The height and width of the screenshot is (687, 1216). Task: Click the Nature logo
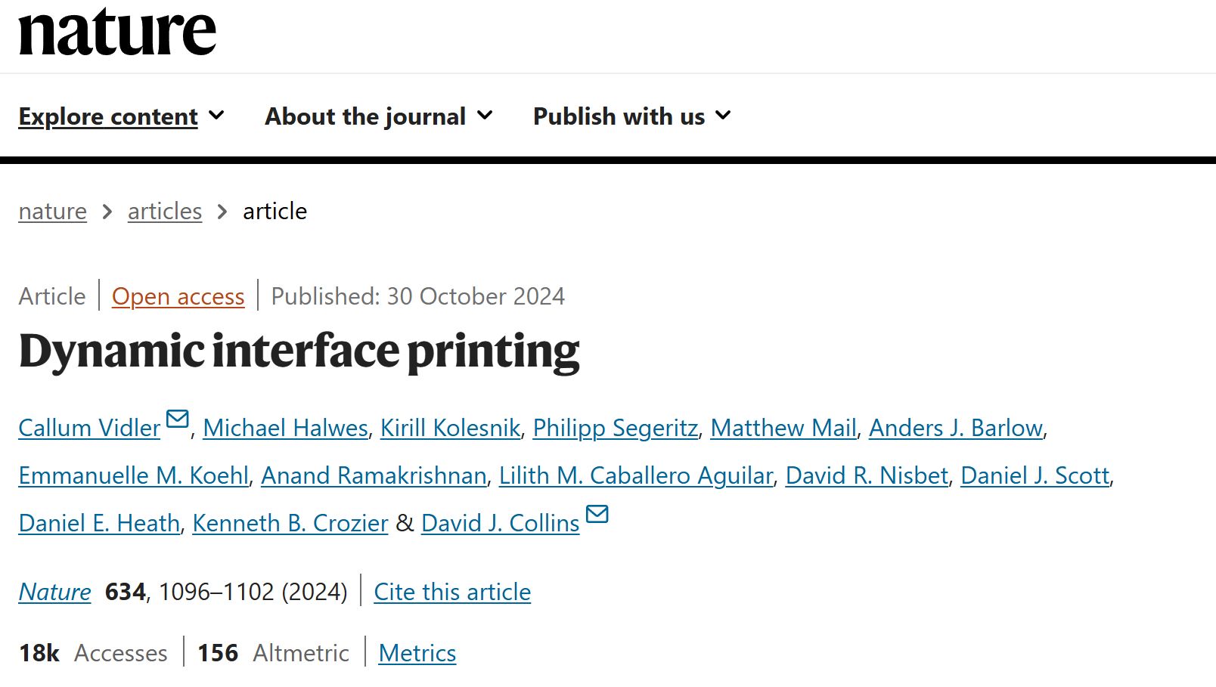coord(117,32)
